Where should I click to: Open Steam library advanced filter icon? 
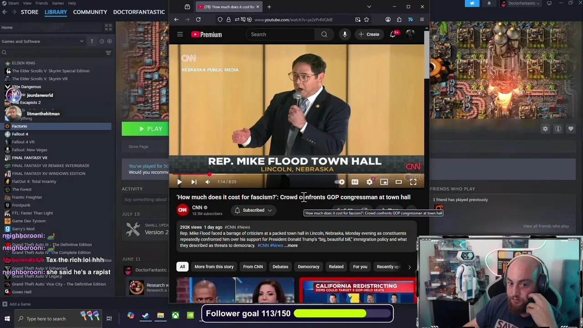tap(108, 53)
